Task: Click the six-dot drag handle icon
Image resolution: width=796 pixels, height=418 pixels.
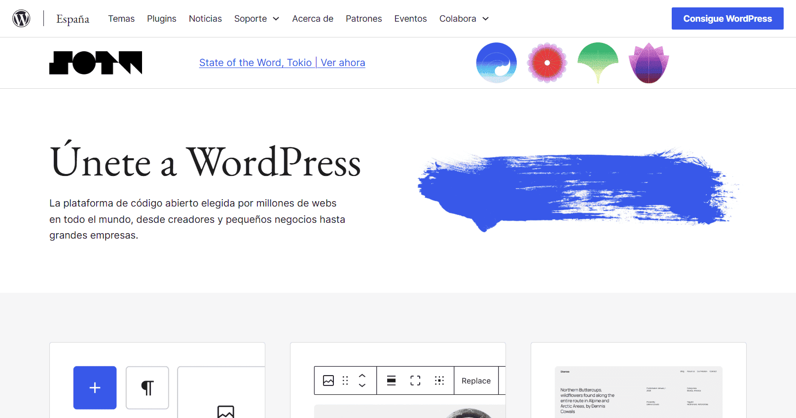Action: click(x=345, y=381)
